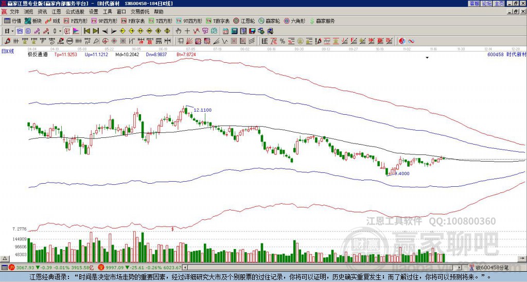This screenshot has width=527, height=282.
Task: Click the zigzag wave line tool icon
Action: (x=225, y=41)
